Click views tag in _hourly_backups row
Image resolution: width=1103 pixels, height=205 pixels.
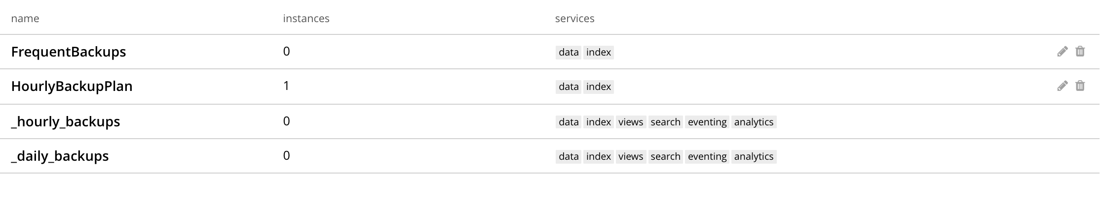coord(631,122)
